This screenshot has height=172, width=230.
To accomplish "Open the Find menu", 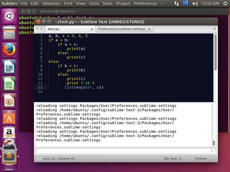I will (68, 3).
